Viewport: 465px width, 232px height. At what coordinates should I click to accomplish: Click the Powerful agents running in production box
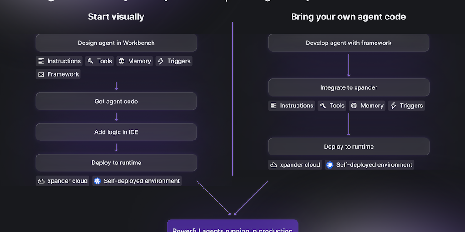[x=232, y=227]
